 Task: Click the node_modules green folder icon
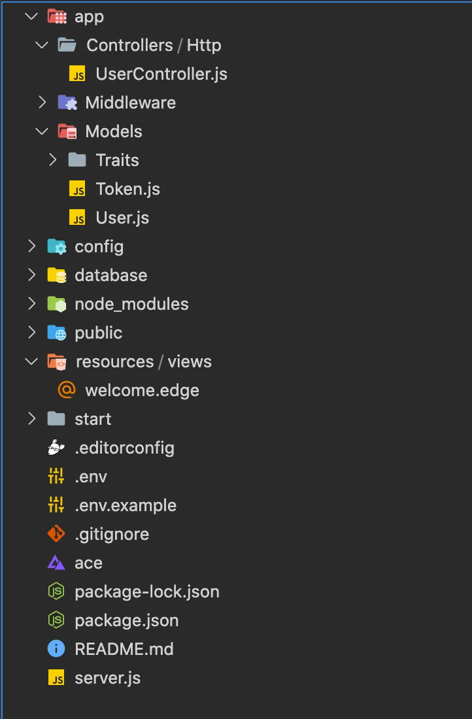pyautogui.click(x=56, y=304)
